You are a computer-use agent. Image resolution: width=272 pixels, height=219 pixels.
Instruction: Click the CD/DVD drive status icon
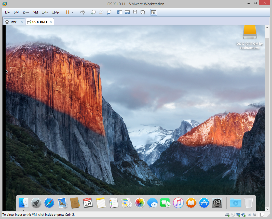(233, 215)
